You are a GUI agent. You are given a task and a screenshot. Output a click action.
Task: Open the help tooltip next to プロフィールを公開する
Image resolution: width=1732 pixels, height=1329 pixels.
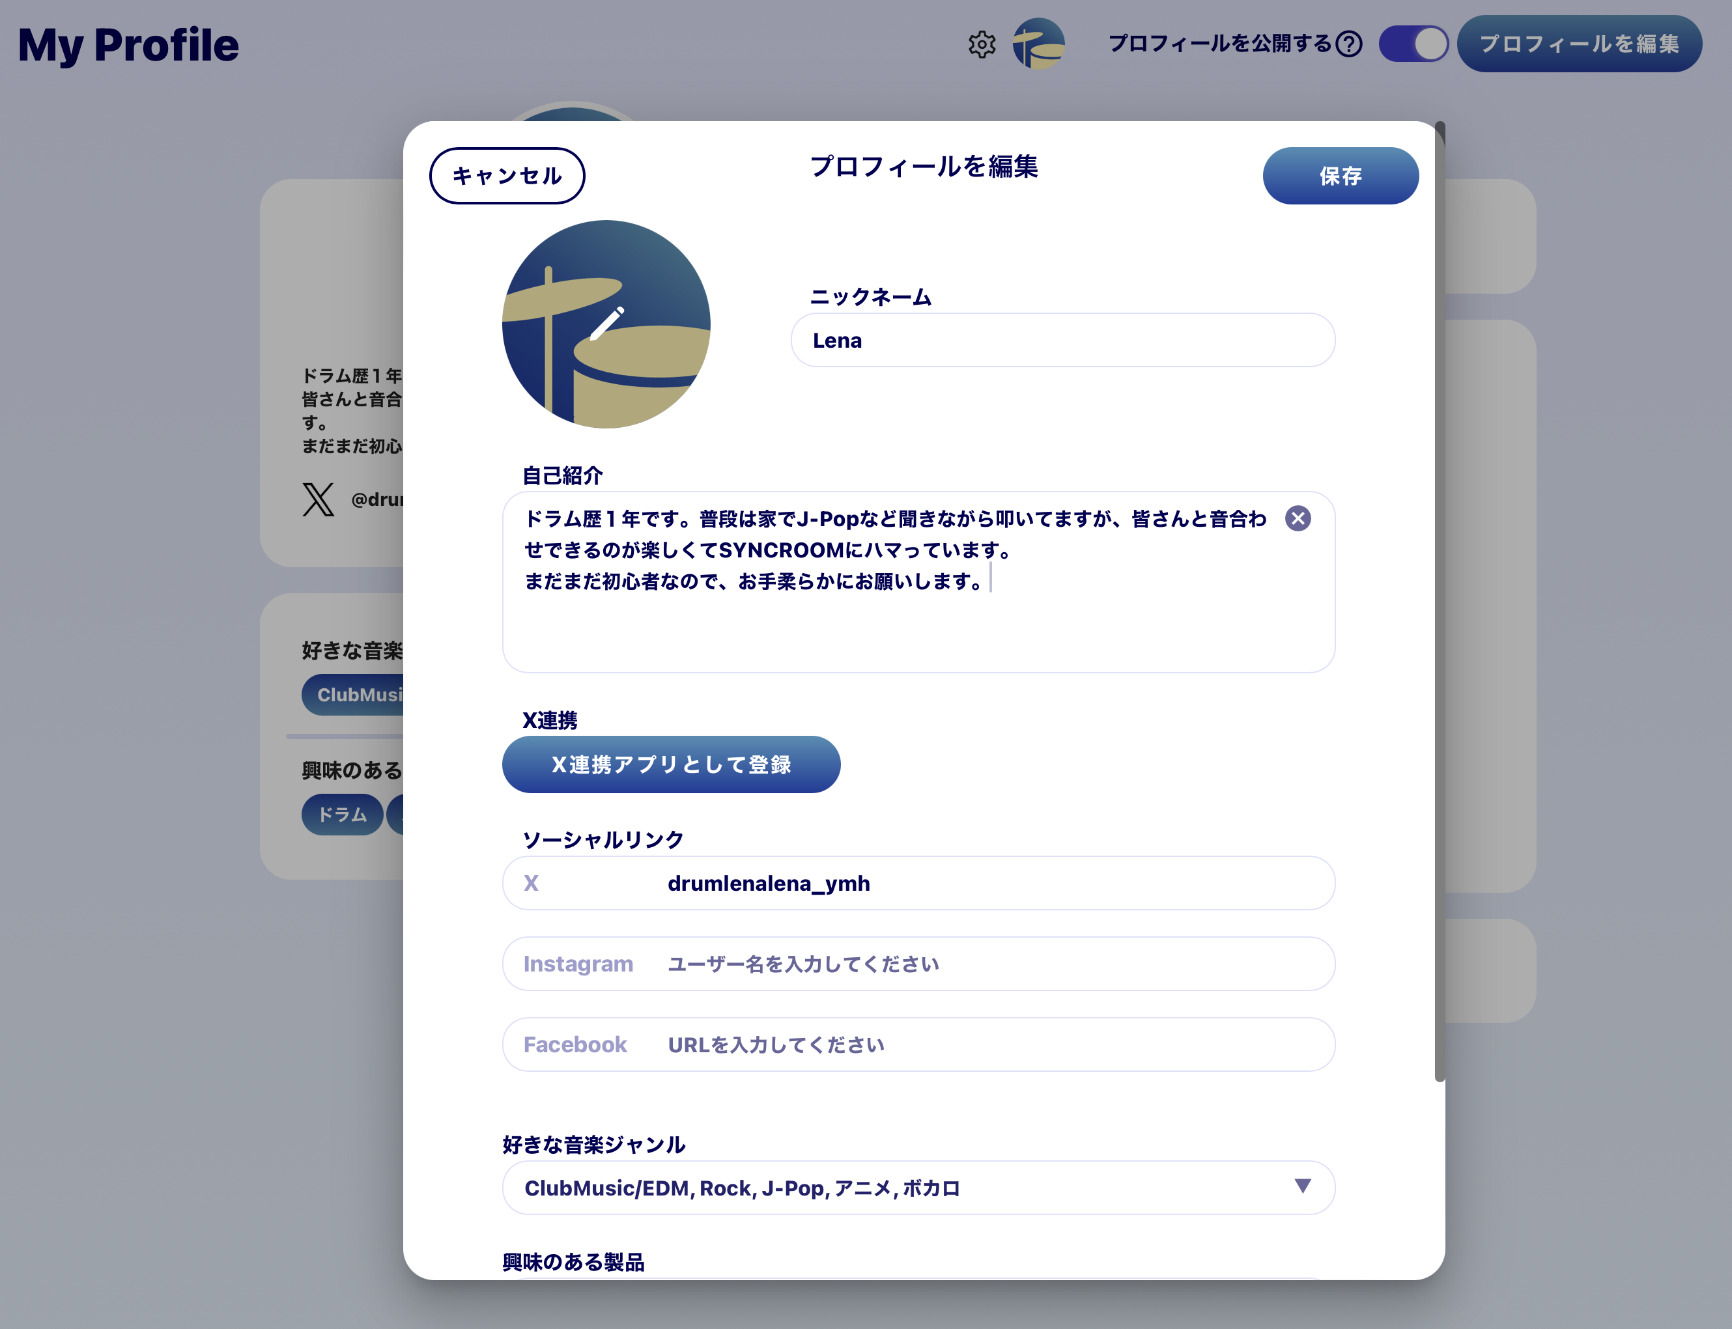click(1349, 45)
